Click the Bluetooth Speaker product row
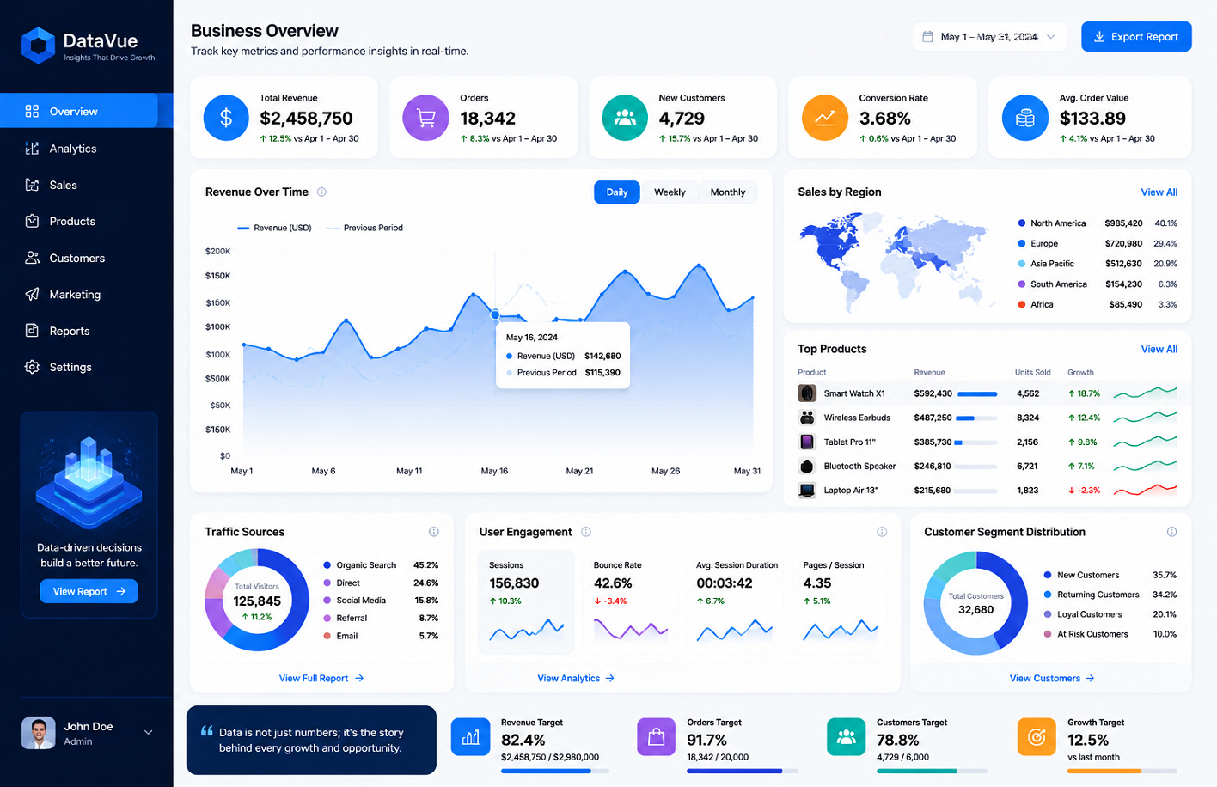1217x787 pixels. click(988, 466)
